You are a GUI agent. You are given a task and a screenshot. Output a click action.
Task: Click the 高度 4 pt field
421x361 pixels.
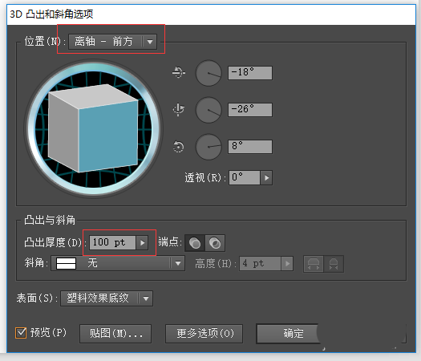[260, 263]
